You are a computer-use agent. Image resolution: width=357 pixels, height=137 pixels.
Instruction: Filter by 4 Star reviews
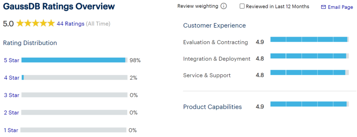click(12, 78)
